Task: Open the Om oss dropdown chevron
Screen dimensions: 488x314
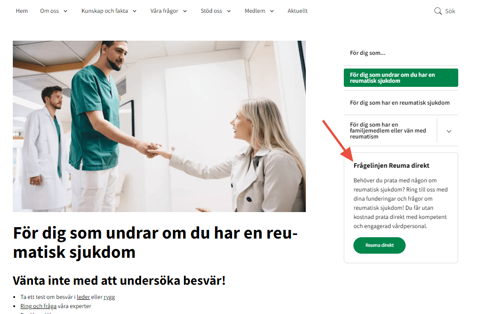Action: coord(65,11)
